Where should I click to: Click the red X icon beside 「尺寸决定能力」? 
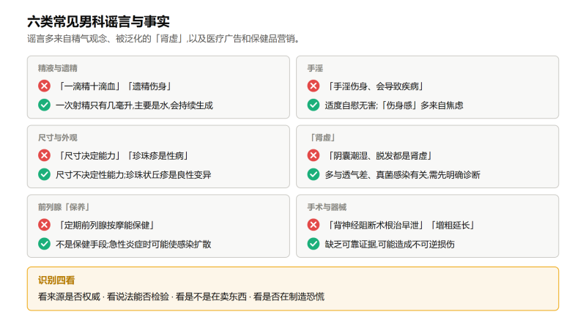tap(44, 155)
